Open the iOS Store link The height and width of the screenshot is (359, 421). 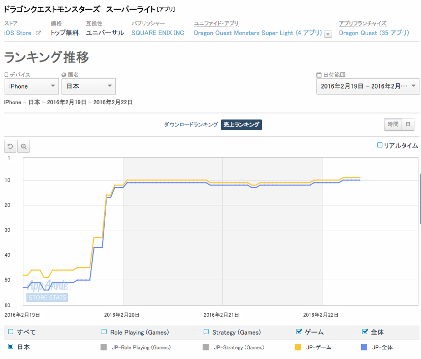[x=18, y=33]
